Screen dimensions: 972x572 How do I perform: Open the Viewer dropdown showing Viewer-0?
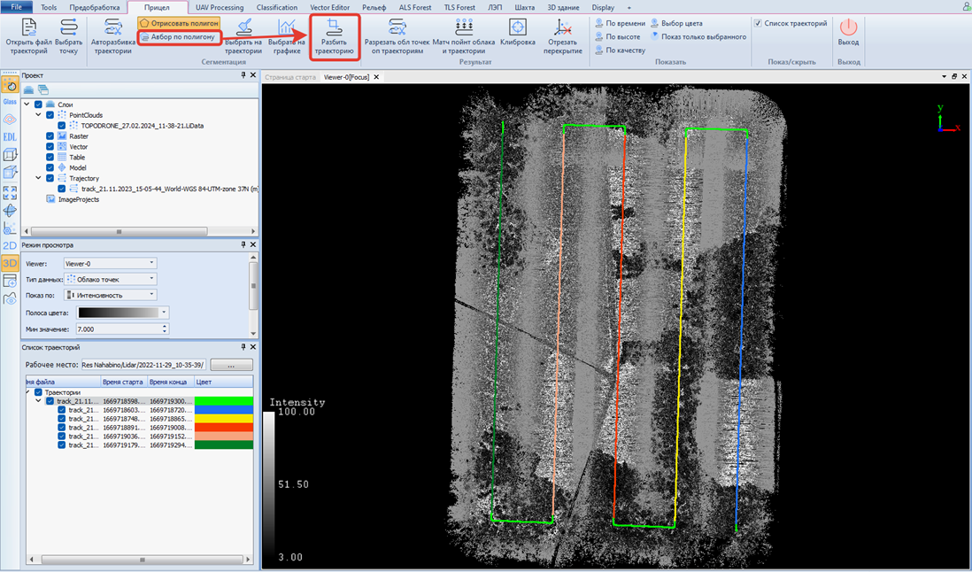pyautogui.click(x=110, y=263)
